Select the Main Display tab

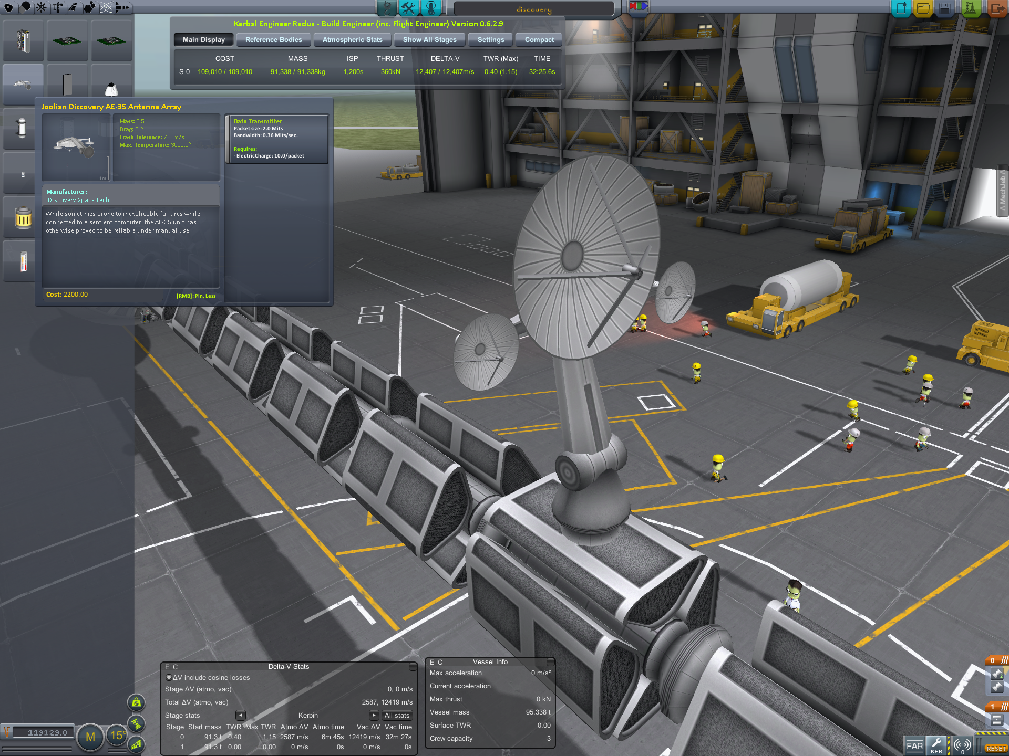coord(204,40)
